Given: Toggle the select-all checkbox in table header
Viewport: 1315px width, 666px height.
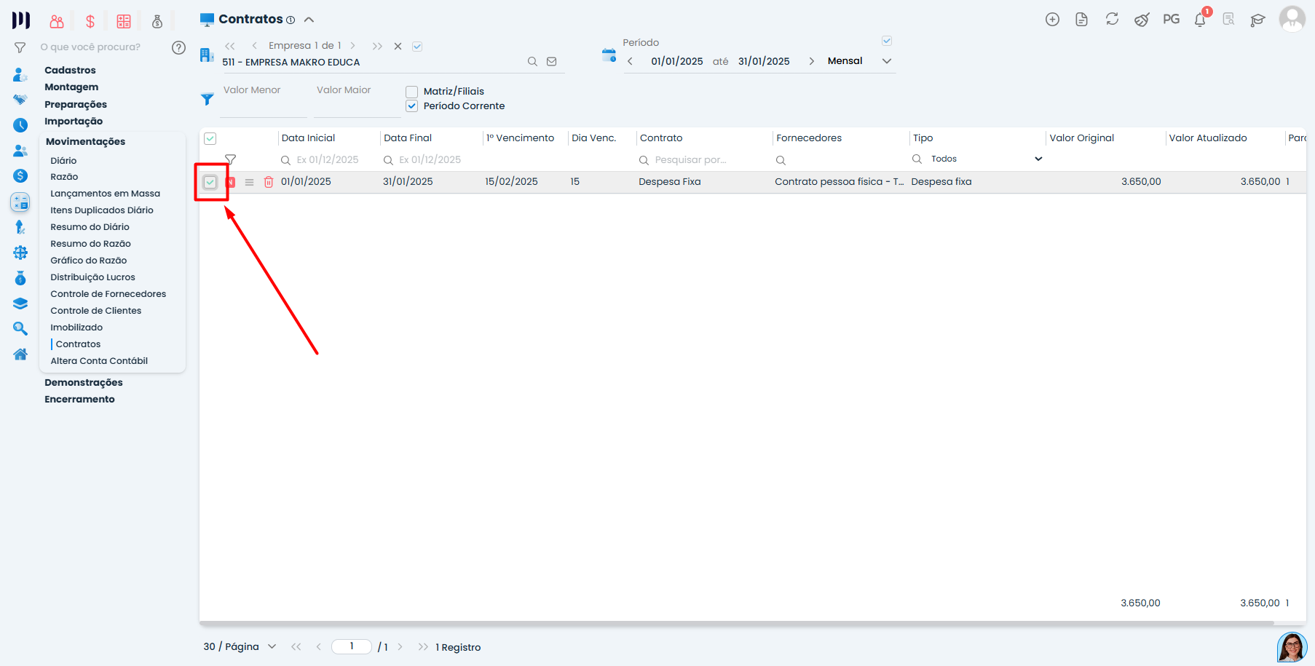Looking at the screenshot, I should pyautogui.click(x=210, y=138).
